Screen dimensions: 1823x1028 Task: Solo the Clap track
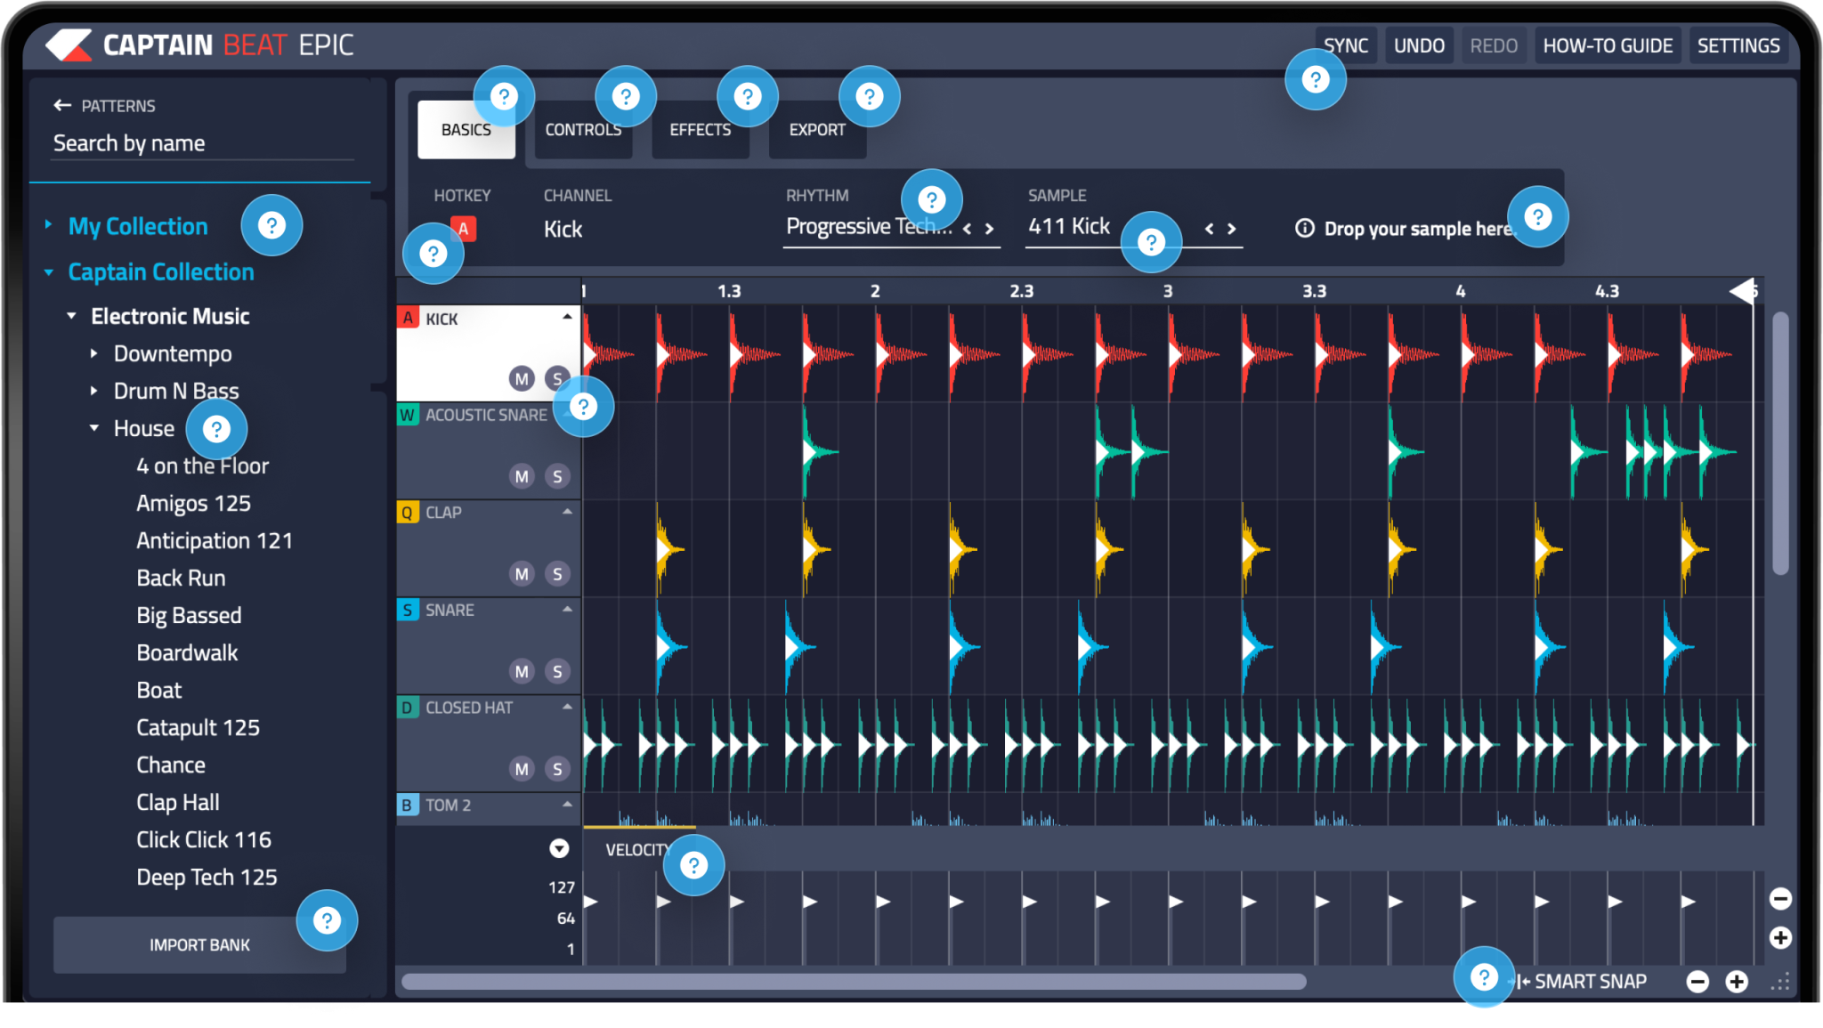point(557,574)
